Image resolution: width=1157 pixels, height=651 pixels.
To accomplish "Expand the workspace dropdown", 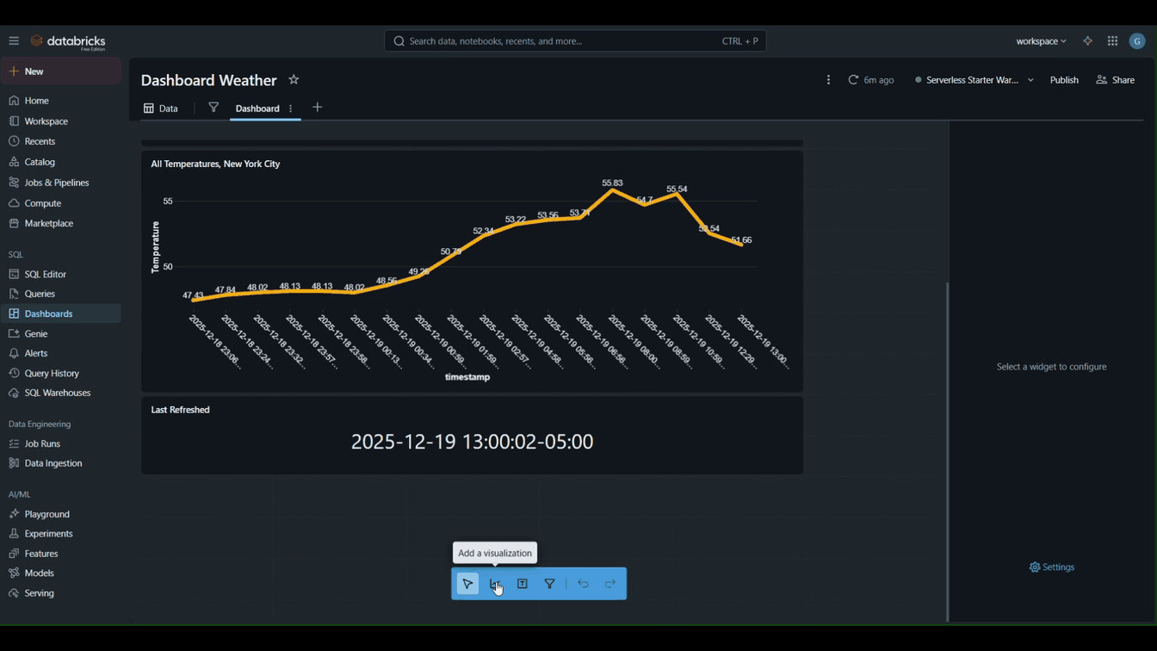I will click(1041, 41).
